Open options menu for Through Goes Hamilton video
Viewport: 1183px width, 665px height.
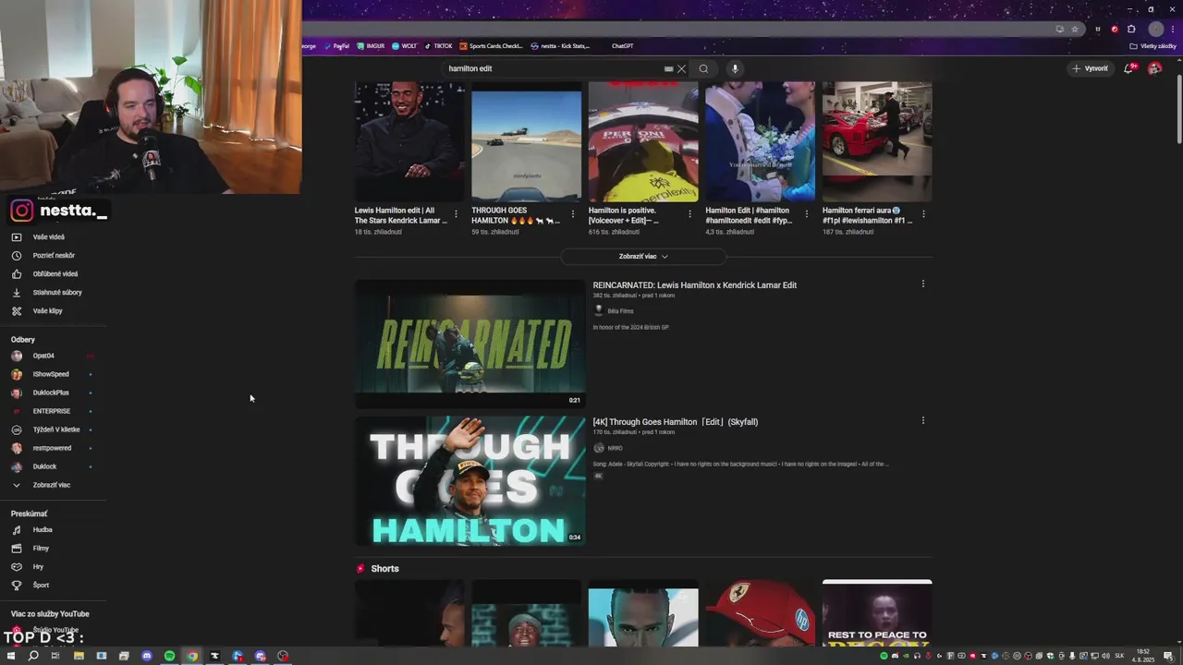pos(922,421)
